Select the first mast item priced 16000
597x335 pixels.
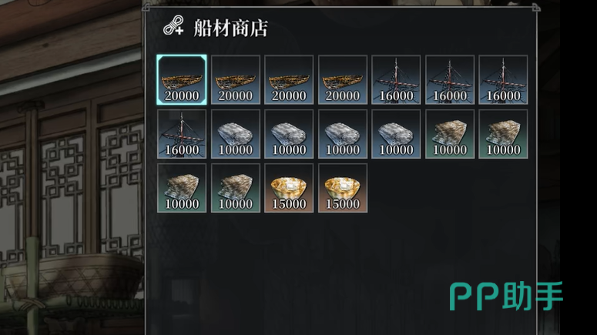tap(396, 79)
